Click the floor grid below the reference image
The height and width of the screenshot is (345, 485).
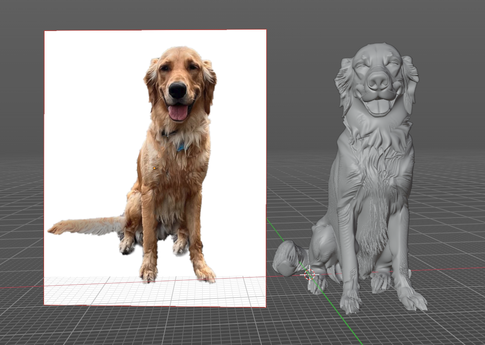click(x=155, y=325)
